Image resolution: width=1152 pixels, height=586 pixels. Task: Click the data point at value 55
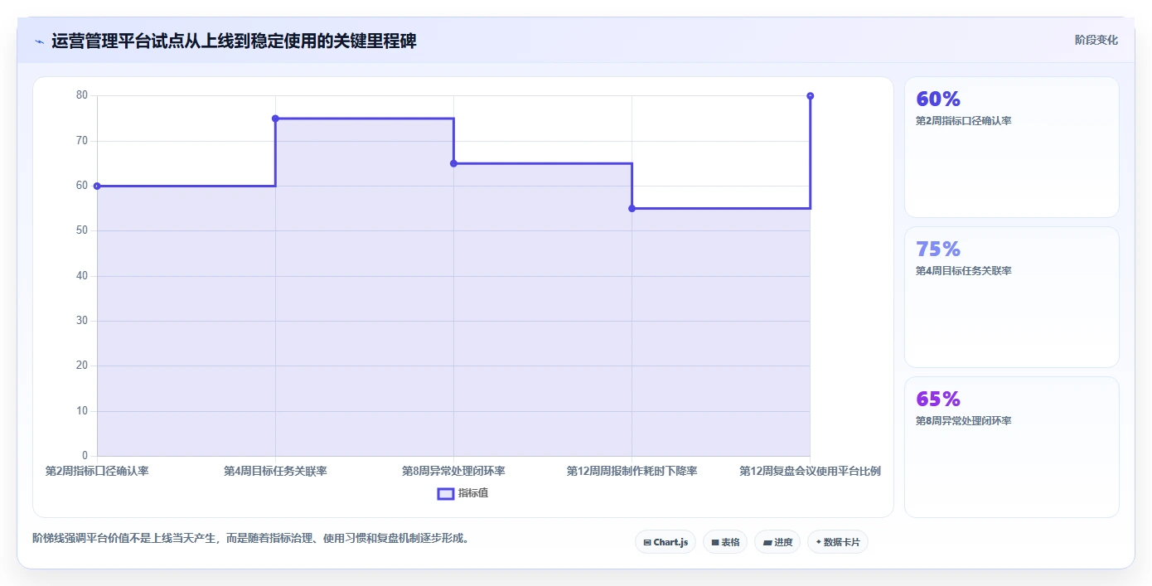coord(632,208)
